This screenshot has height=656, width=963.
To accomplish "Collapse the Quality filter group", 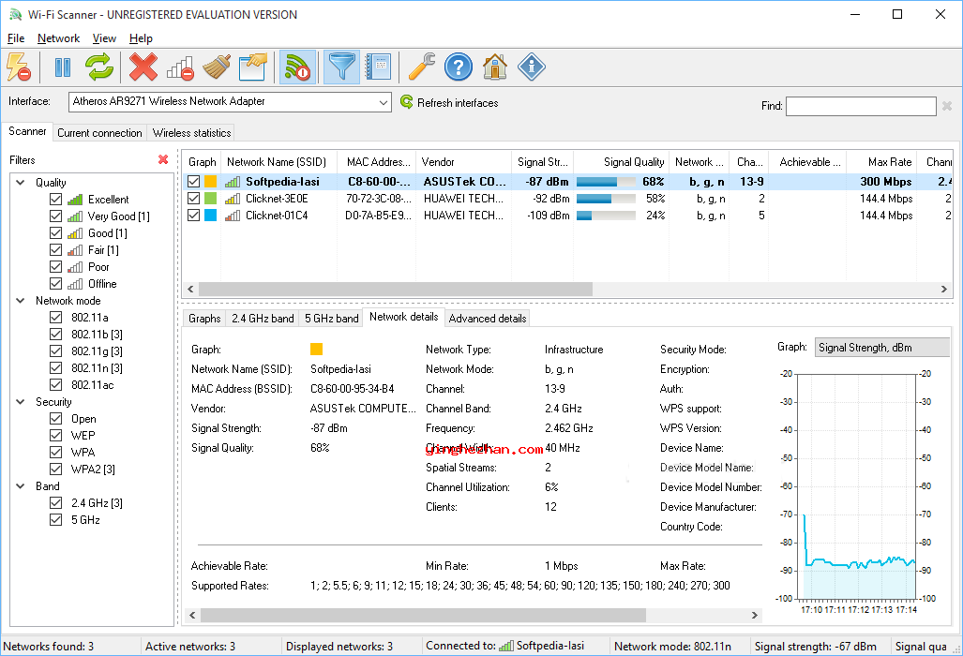I will coord(21,182).
